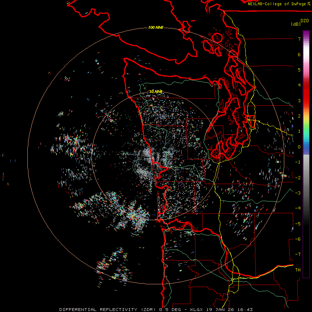Select the -7 scale label
Screen dimensions: 312x312
pos(298,254)
